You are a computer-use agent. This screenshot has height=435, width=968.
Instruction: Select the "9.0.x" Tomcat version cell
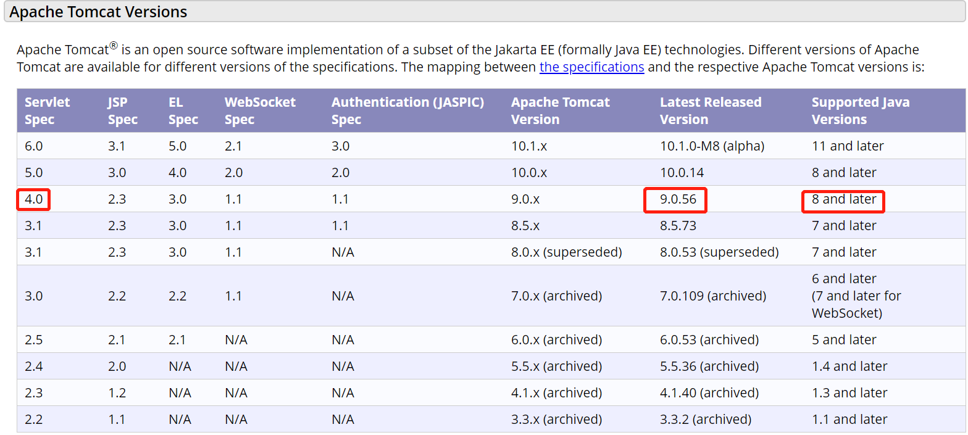point(525,199)
